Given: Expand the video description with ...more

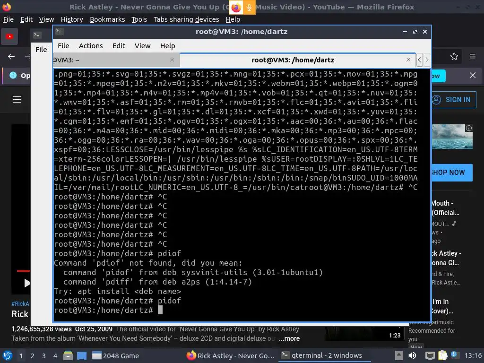Looking at the screenshot, I should tap(289, 338).
